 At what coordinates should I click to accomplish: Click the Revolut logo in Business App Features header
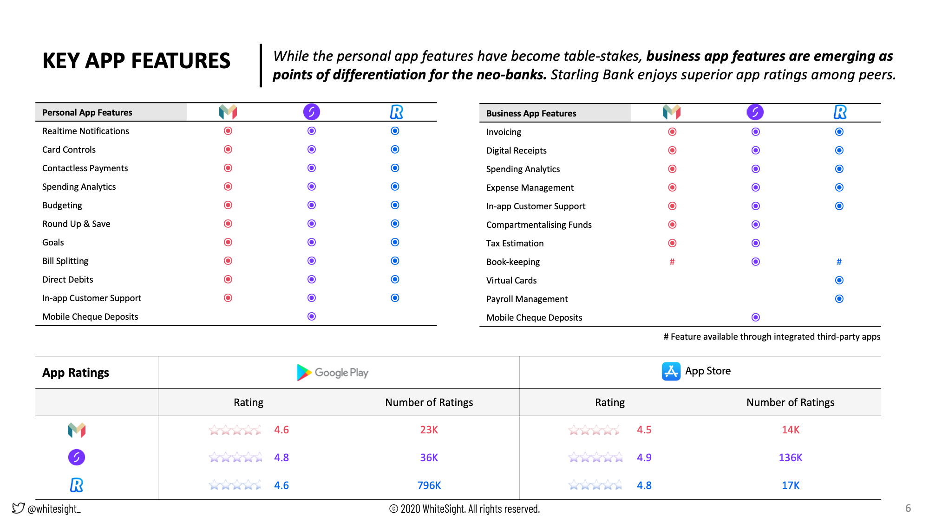click(x=840, y=112)
